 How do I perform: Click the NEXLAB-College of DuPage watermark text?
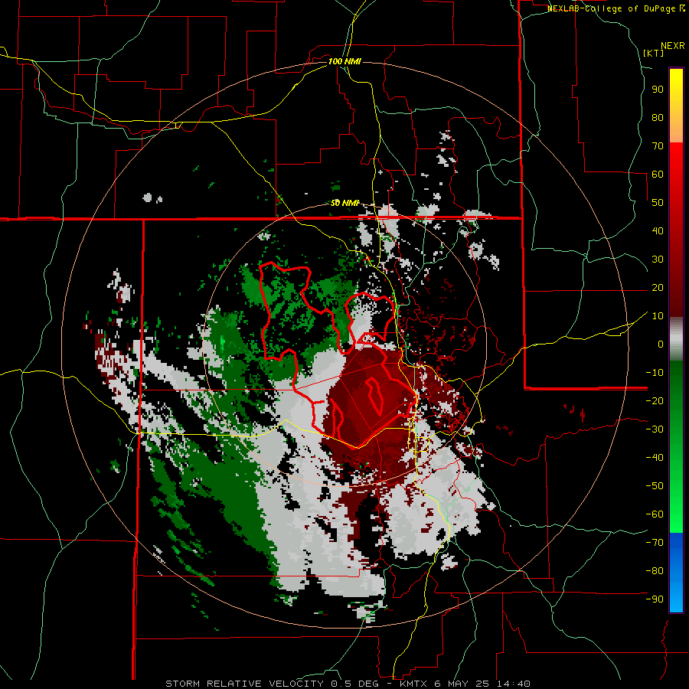tap(616, 8)
